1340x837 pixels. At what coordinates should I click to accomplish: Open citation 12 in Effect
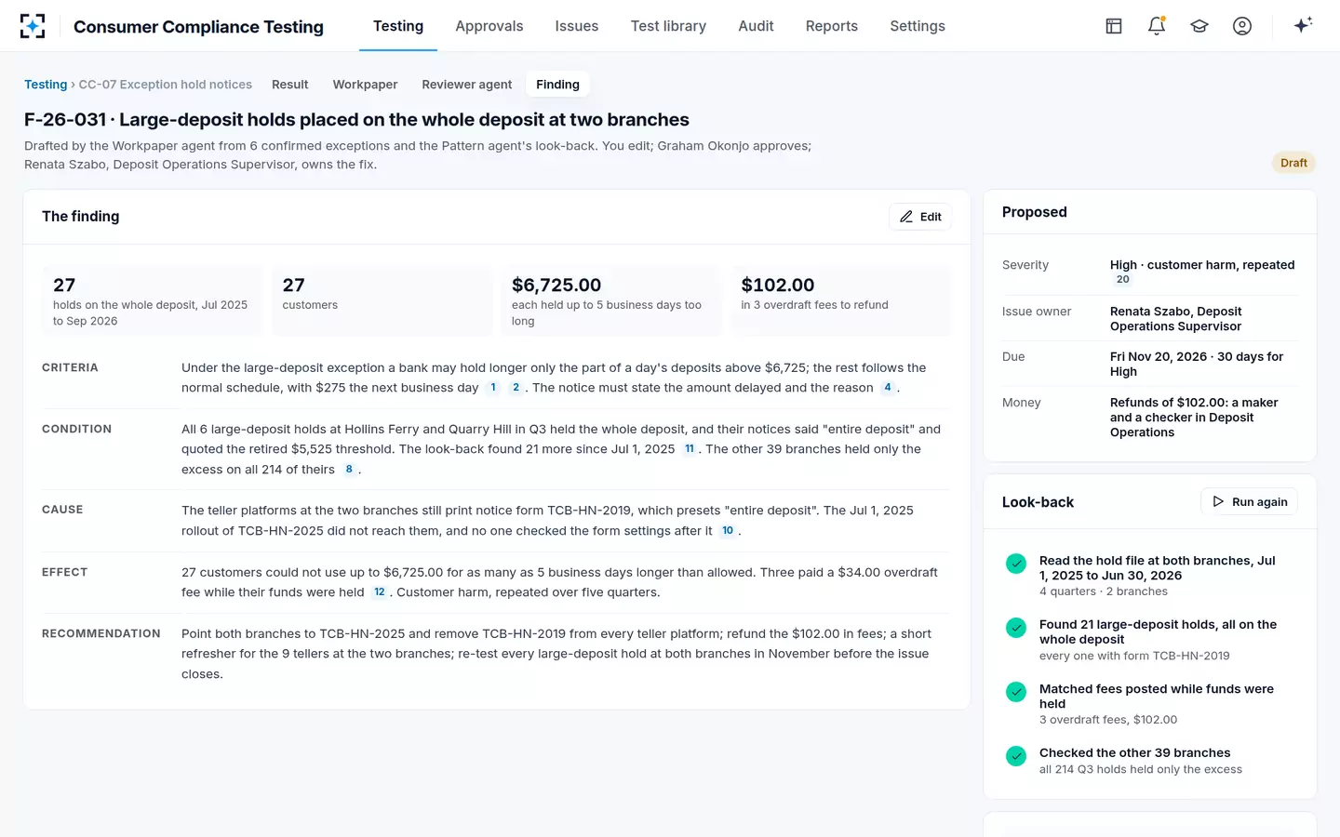tap(380, 592)
